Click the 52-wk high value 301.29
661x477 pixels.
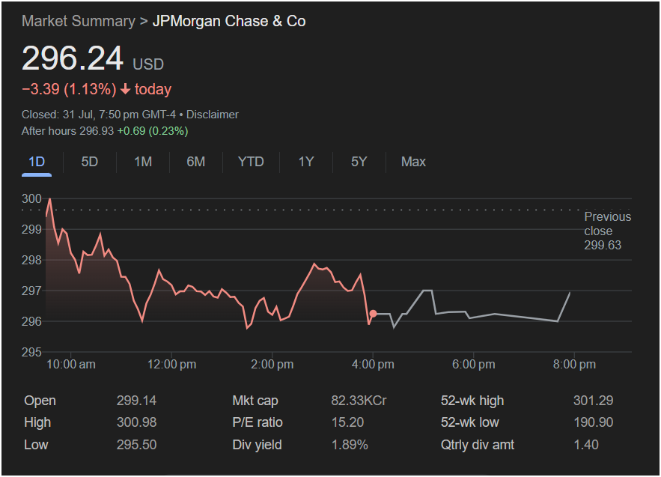point(592,401)
